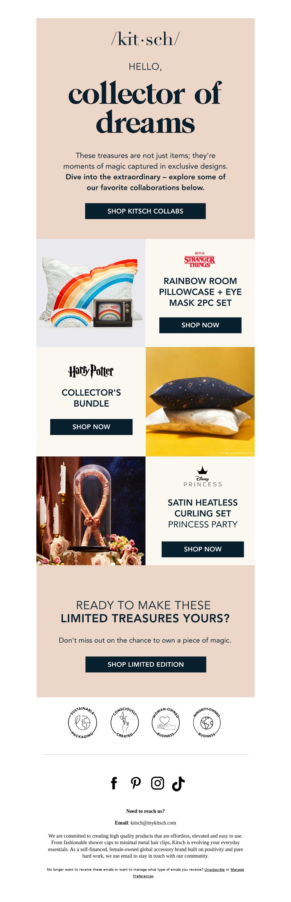291x902 pixels.
Task: Click the Sustainable Packaging badge
Action: tap(83, 722)
